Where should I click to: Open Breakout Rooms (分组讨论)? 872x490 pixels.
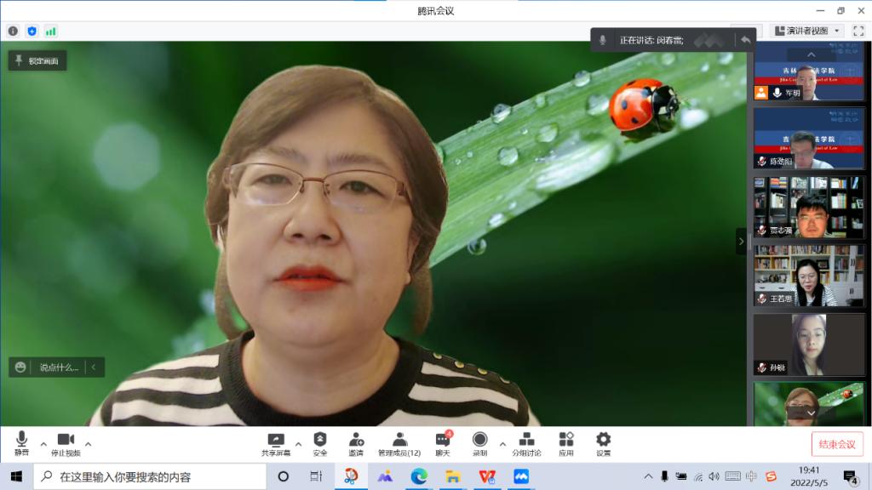point(526,441)
